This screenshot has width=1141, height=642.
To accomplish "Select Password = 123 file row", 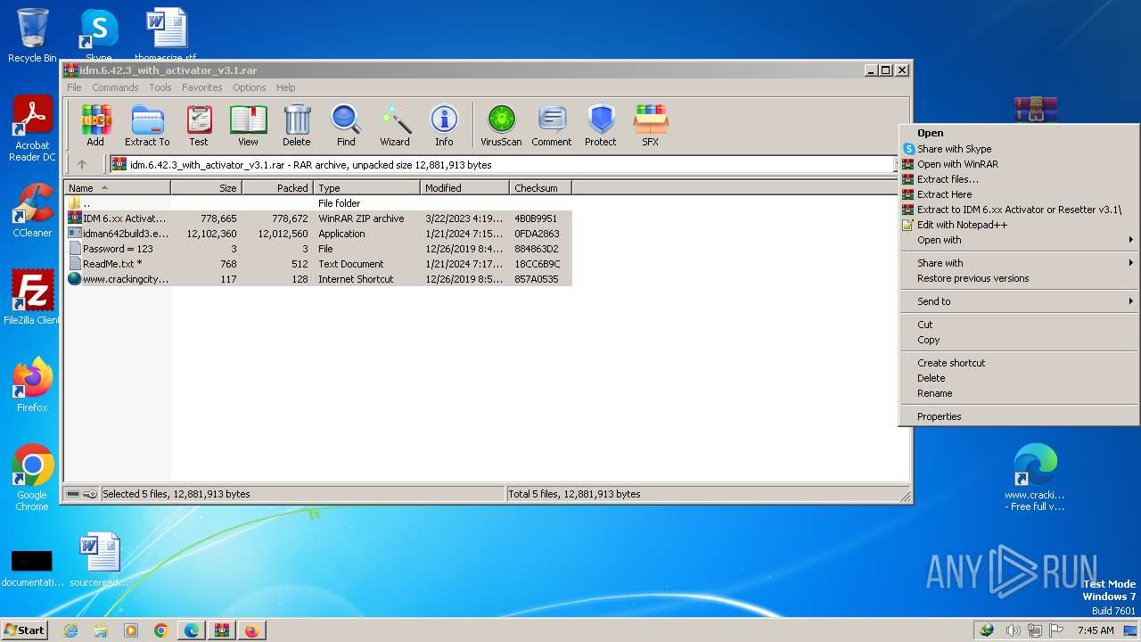I will (x=318, y=249).
